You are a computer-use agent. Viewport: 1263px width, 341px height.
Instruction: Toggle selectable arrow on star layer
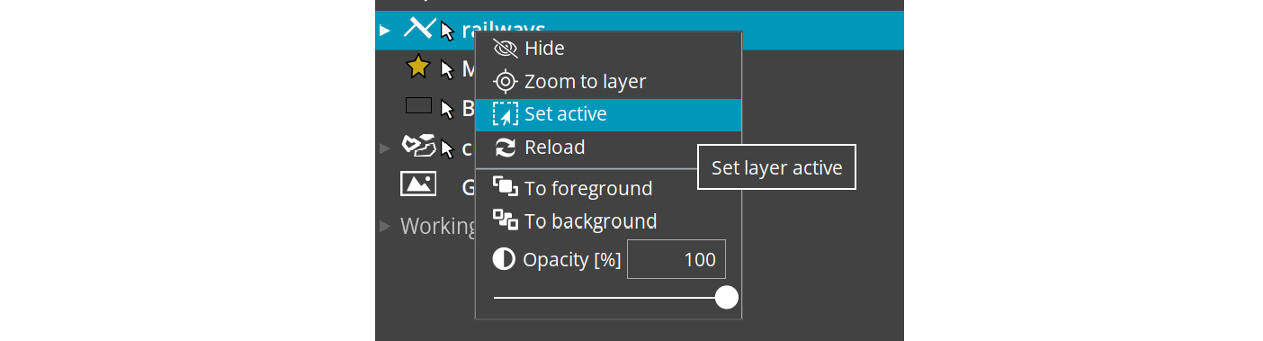pyautogui.click(x=447, y=69)
